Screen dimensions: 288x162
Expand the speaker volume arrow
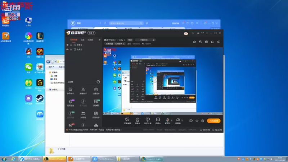(x=182, y=120)
